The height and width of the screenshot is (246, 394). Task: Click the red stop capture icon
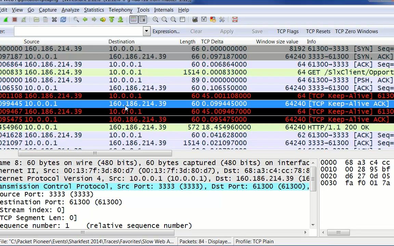click(x=15, y=19)
